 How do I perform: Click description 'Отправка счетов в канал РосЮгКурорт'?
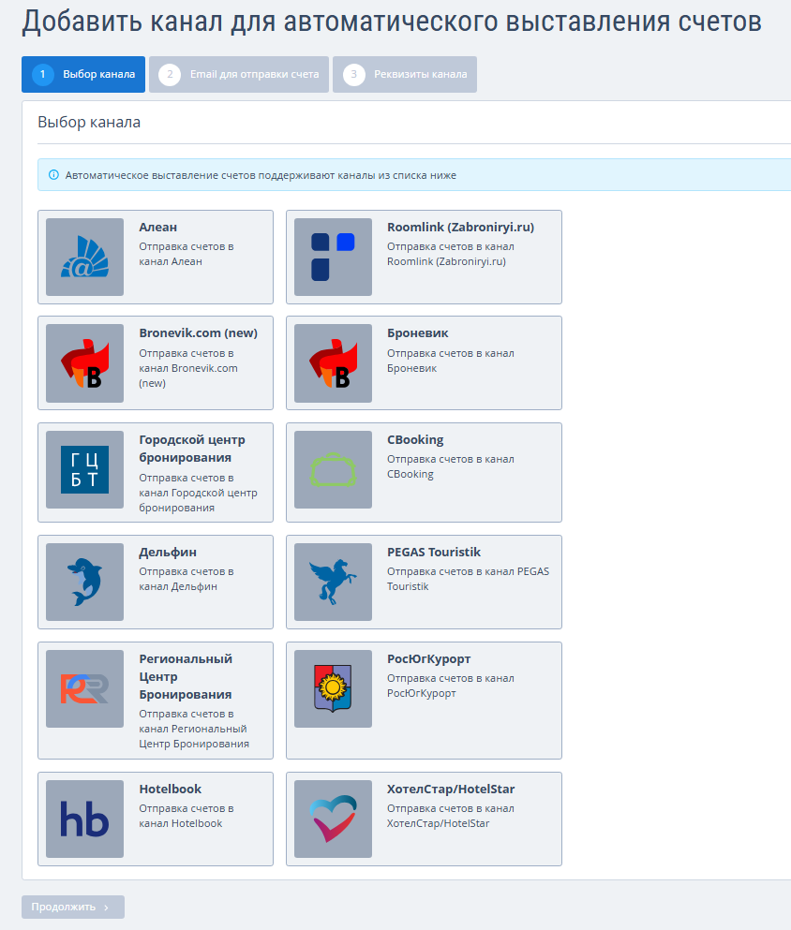click(x=451, y=686)
